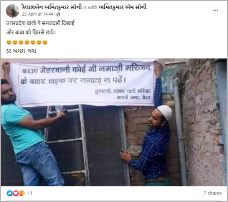Click the Hindi caption's first line

[40, 23]
